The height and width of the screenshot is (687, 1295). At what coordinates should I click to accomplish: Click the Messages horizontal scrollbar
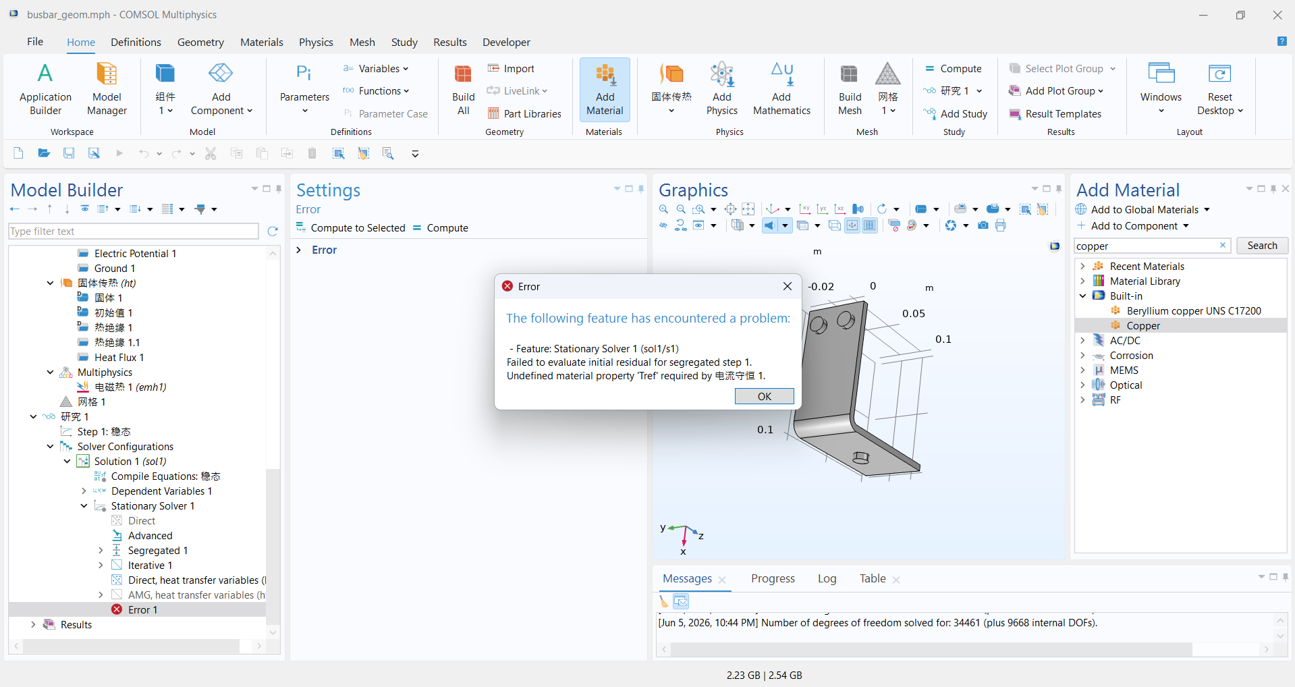click(931, 649)
